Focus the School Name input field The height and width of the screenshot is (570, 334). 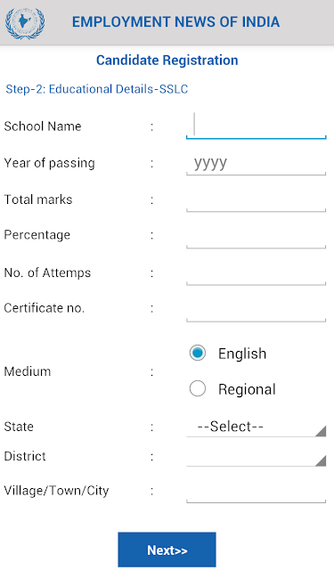[256, 126]
